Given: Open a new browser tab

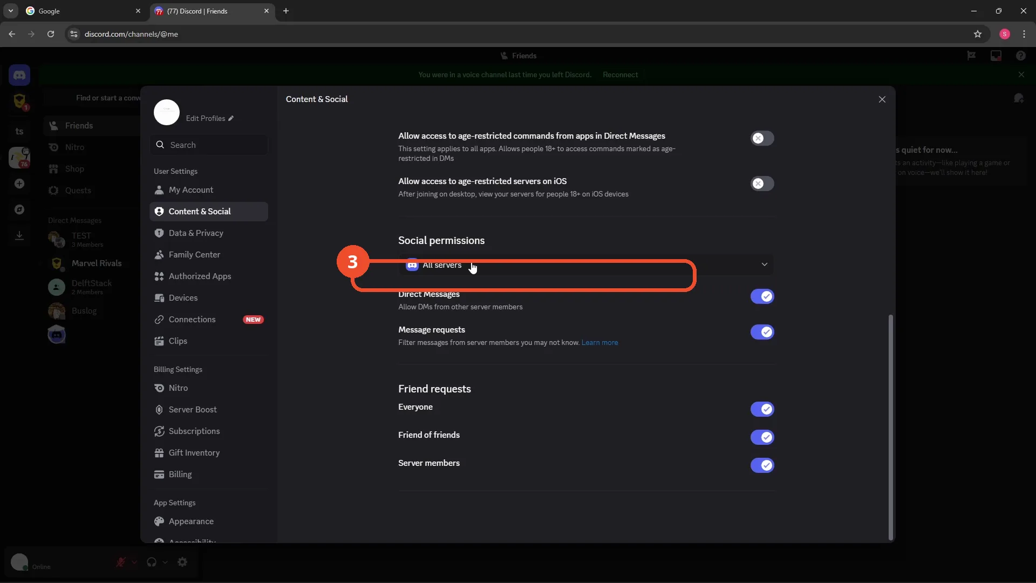Looking at the screenshot, I should pos(286,11).
